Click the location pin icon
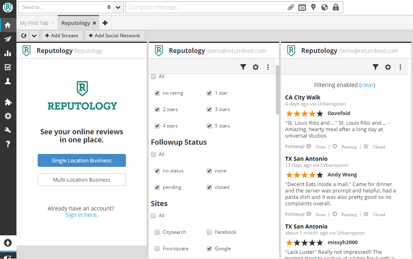The image size is (413, 259). tap(313, 7)
